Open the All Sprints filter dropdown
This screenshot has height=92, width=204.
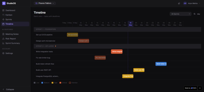180,14
